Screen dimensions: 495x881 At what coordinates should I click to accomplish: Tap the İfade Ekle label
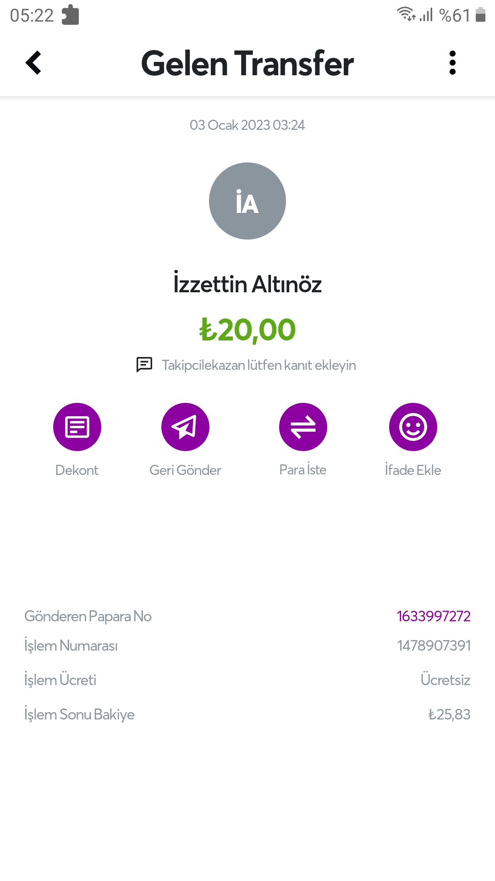coord(413,470)
